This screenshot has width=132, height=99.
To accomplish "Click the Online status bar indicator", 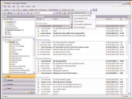I will click(125, 96).
